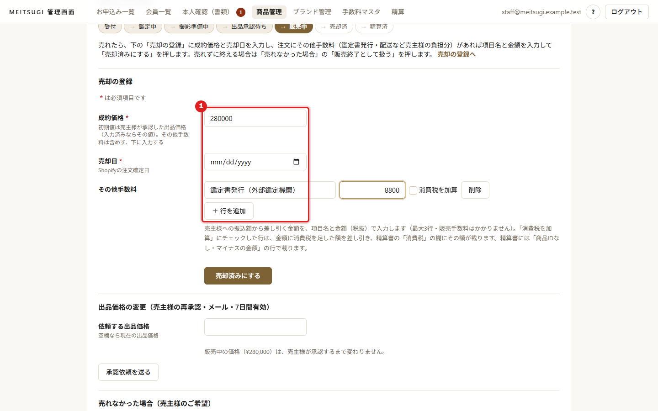This screenshot has height=411, width=658.
Task: Focus the fee amount field showing 8800
Action: click(372, 190)
